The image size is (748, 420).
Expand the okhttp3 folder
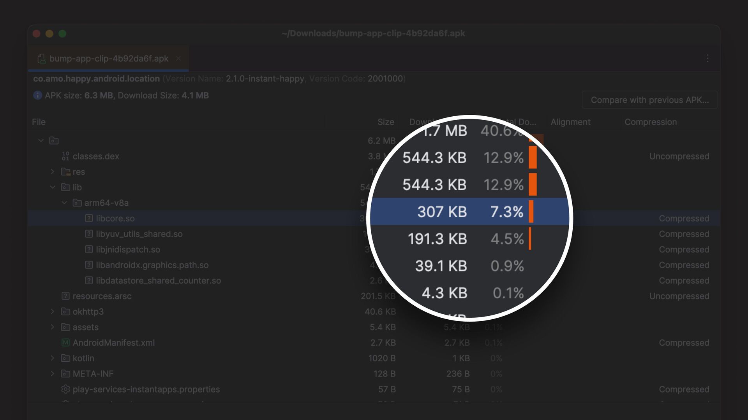(53, 311)
